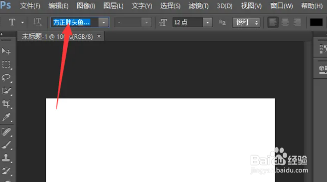Open the 文件(F) menu

30,5
